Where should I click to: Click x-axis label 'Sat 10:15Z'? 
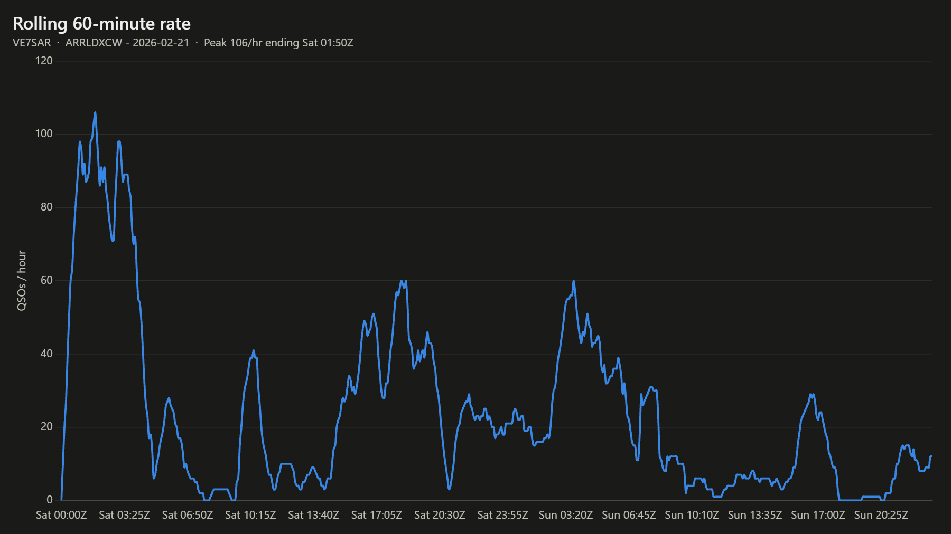250,515
